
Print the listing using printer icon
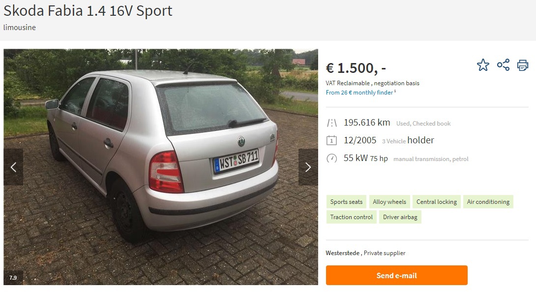click(x=523, y=65)
